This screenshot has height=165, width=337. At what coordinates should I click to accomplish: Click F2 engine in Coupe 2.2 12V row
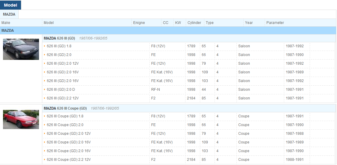click(153, 159)
